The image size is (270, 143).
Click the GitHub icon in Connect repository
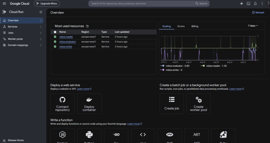62,100
